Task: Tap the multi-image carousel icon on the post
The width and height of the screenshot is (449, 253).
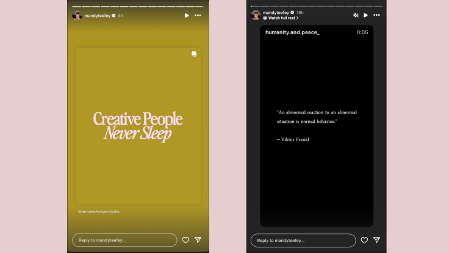Action: pyautogui.click(x=194, y=54)
